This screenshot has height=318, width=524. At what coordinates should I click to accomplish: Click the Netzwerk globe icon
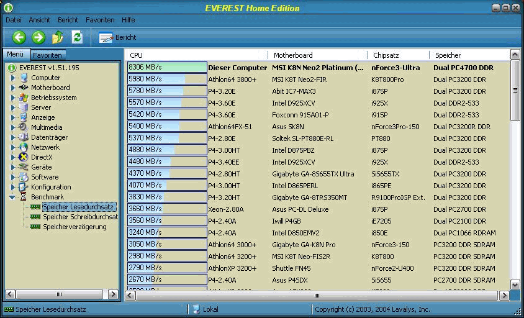click(x=24, y=147)
